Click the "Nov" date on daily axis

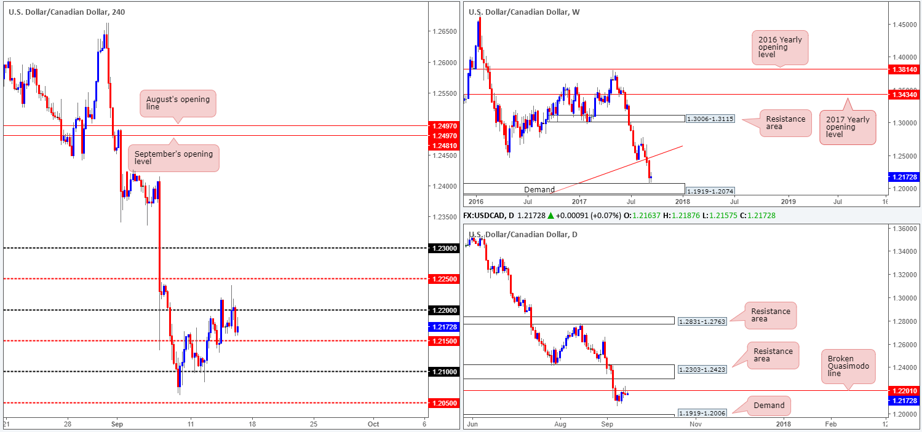click(x=695, y=424)
